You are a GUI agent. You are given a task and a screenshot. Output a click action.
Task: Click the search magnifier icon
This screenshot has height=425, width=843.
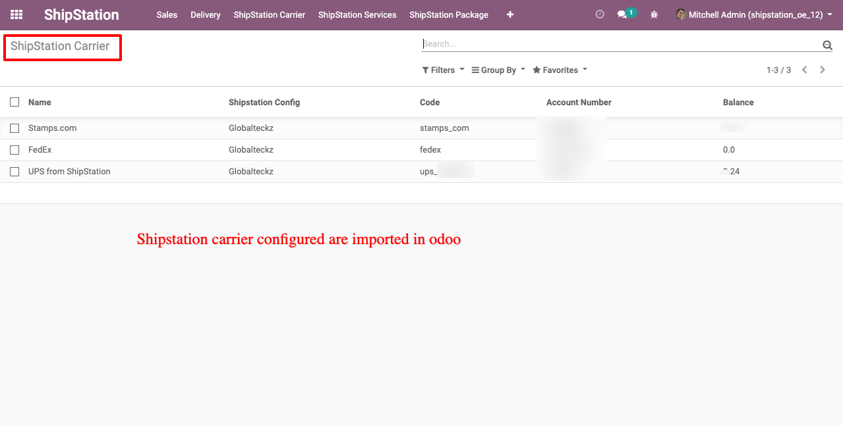(x=827, y=45)
